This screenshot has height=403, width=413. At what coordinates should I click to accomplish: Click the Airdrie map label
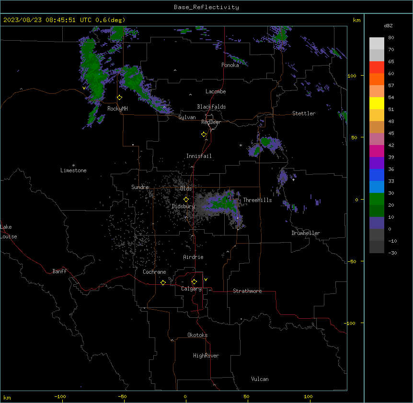click(x=193, y=257)
